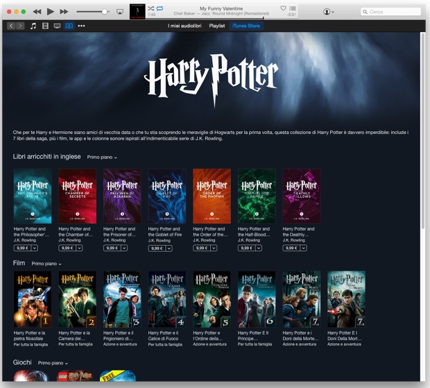
Task: Buy Philosopher's Stone for 9,99 €
Action: coord(22,248)
